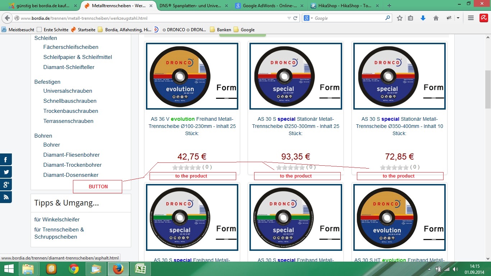Share via the Twitter side icon

click(x=6, y=172)
